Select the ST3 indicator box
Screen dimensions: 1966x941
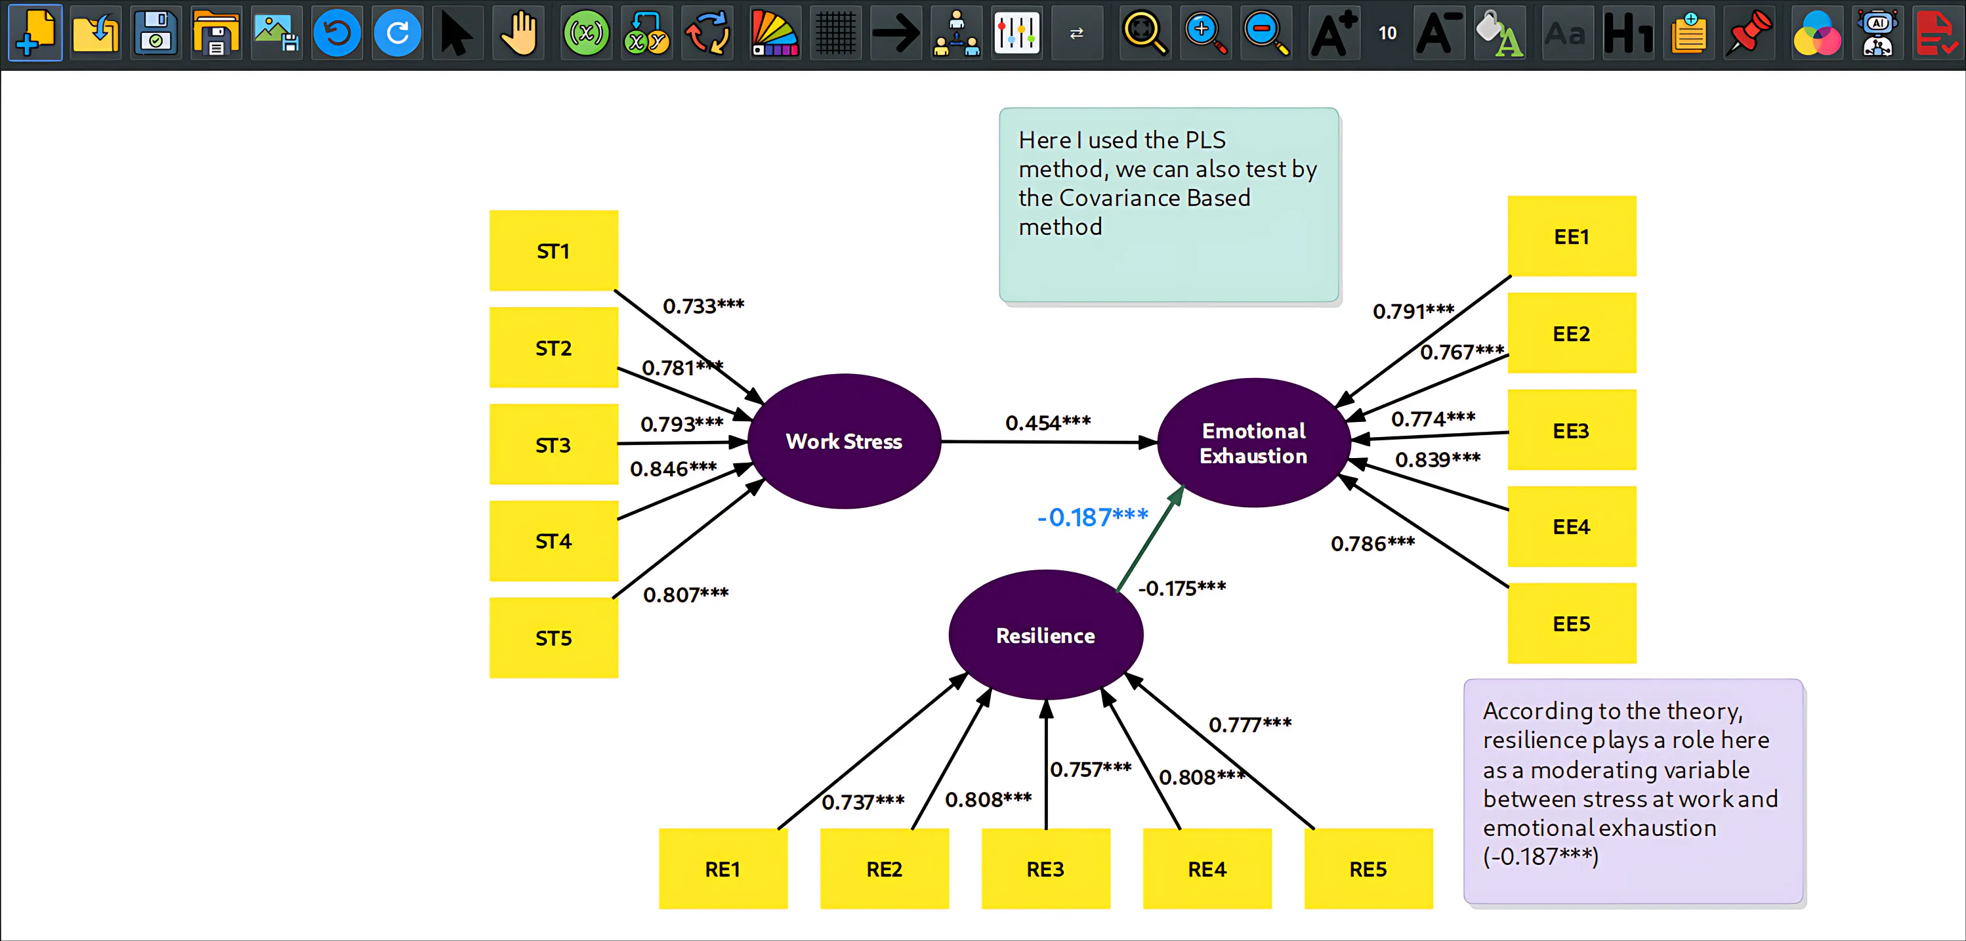(x=554, y=444)
